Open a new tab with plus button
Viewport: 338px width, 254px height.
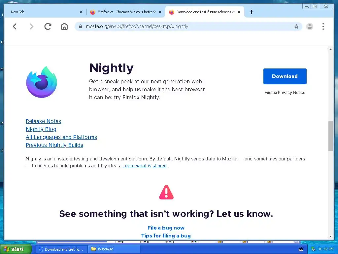pyautogui.click(x=251, y=12)
